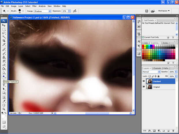Screen dimensions: 179x134
Task: Hide the Original layer
Action: coord(144,87)
